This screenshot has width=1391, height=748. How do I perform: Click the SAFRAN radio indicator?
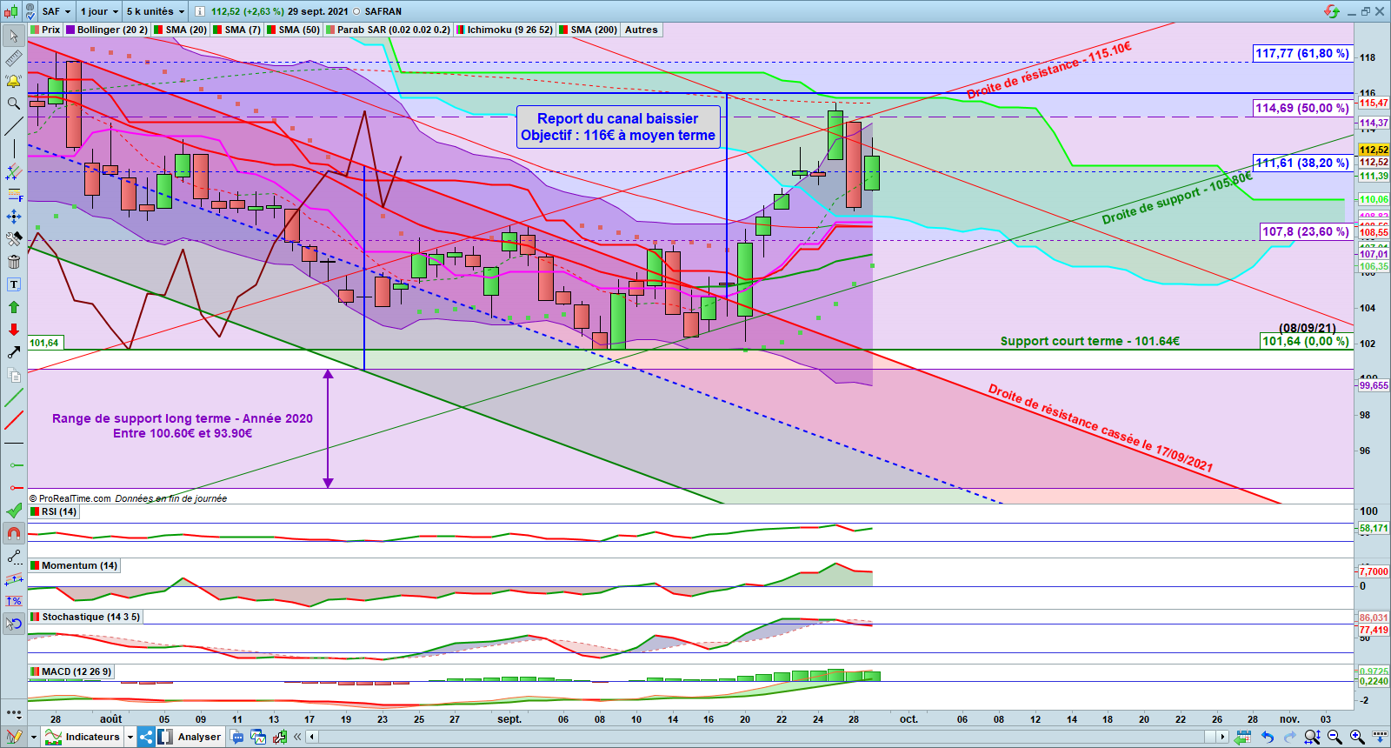coord(356,11)
